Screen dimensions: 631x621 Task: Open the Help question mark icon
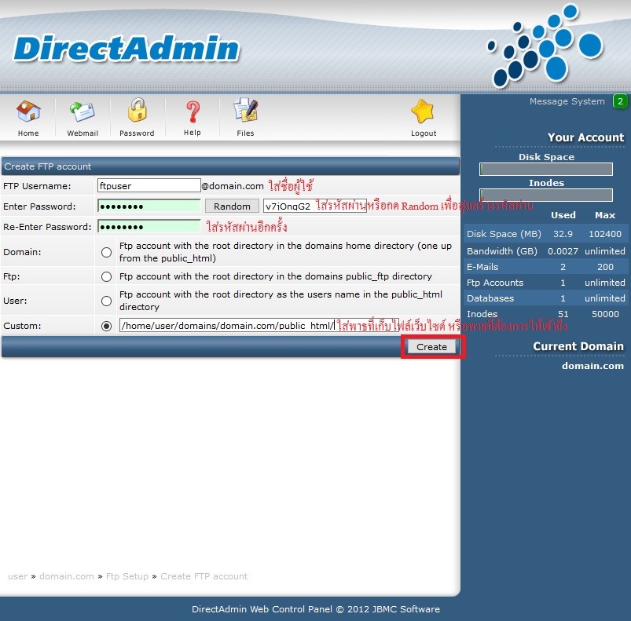click(193, 111)
